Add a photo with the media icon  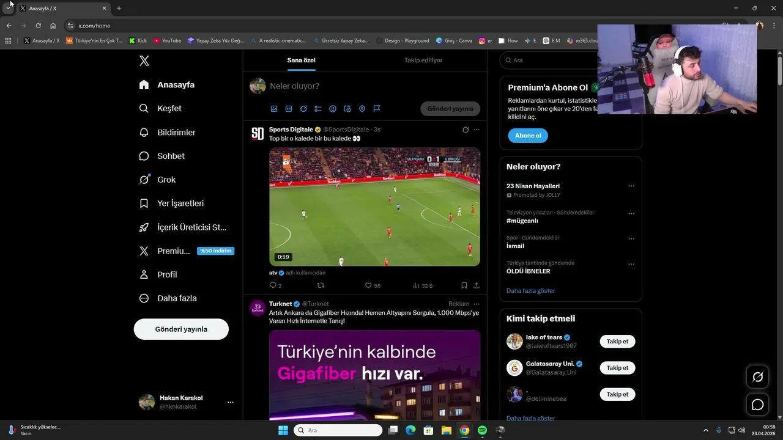click(x=274, y=109)
